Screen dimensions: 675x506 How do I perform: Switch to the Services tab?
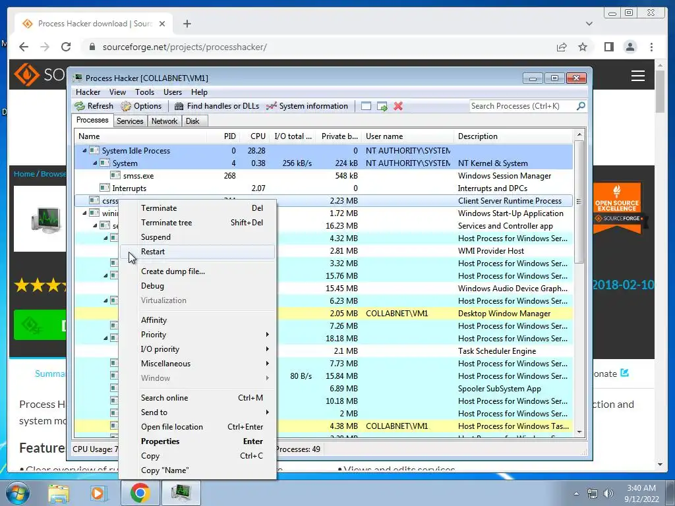130,121
